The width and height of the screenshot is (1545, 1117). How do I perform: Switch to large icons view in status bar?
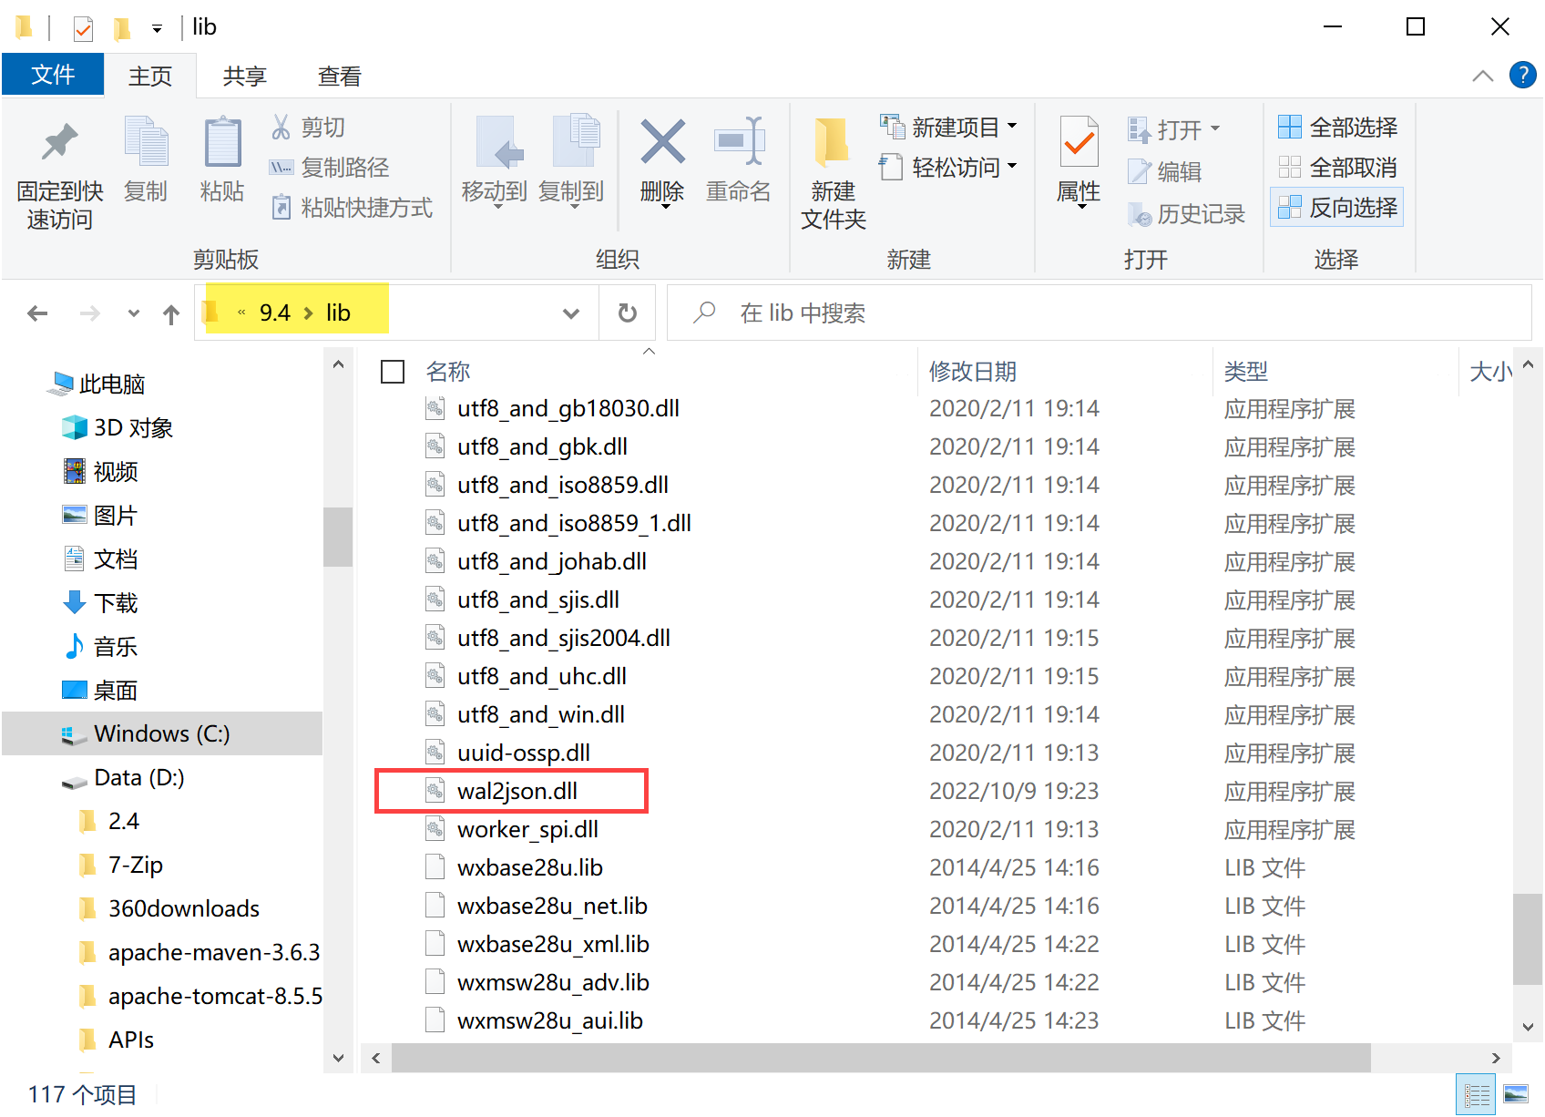[x=1516, y=1094]
